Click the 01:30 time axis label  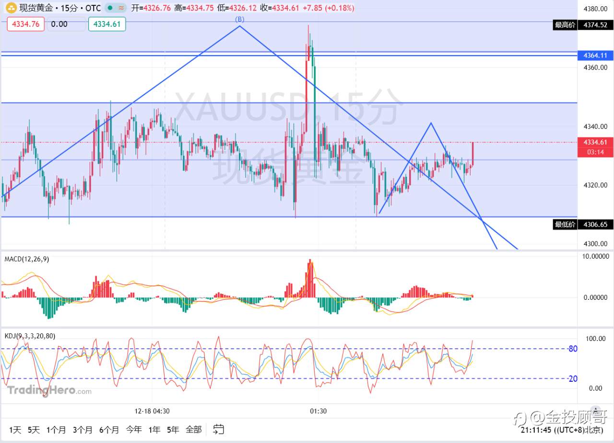(319, 411)
